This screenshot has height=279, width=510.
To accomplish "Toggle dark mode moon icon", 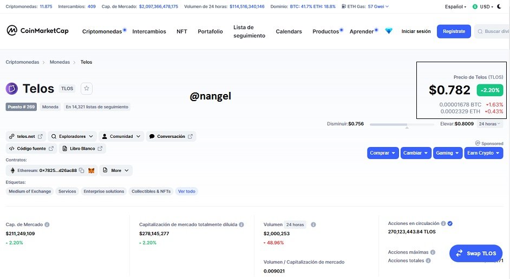I will point(499,6).
